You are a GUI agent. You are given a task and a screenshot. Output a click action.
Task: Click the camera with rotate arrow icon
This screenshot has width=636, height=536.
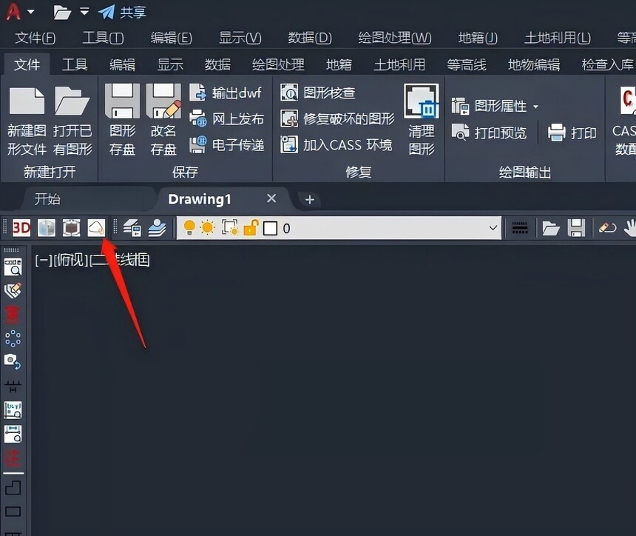click(13, 361)
